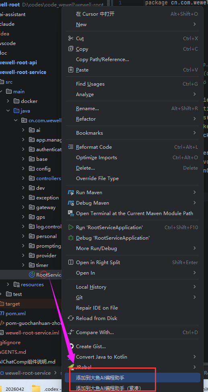The height and width of the screenshot is (392, 208).
Task: Select the base package in tree
Action: pyautogui.click(x=41, y=159)
